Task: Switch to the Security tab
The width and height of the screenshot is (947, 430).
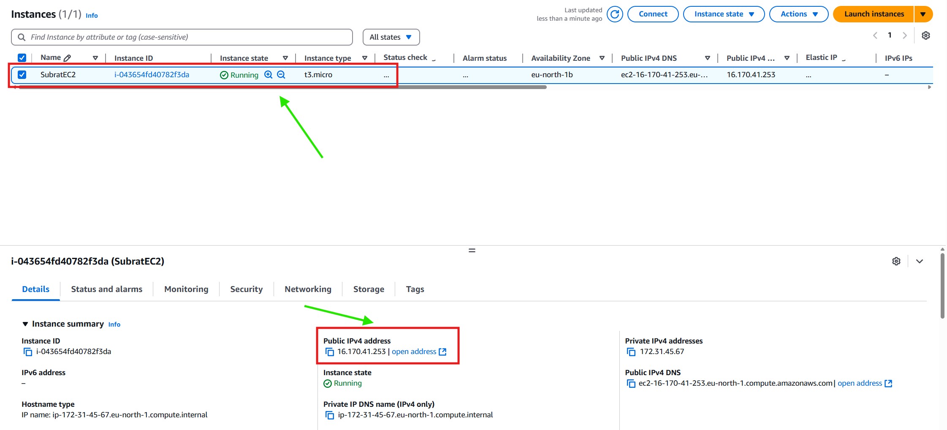Action: coord(246,289)
